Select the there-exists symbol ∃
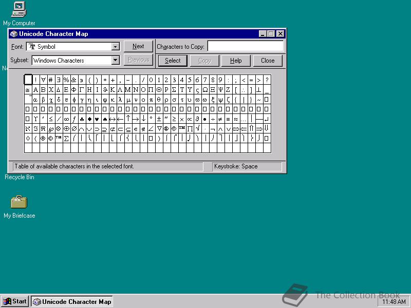This screenshot has height=308, width=411. point(59,80)
